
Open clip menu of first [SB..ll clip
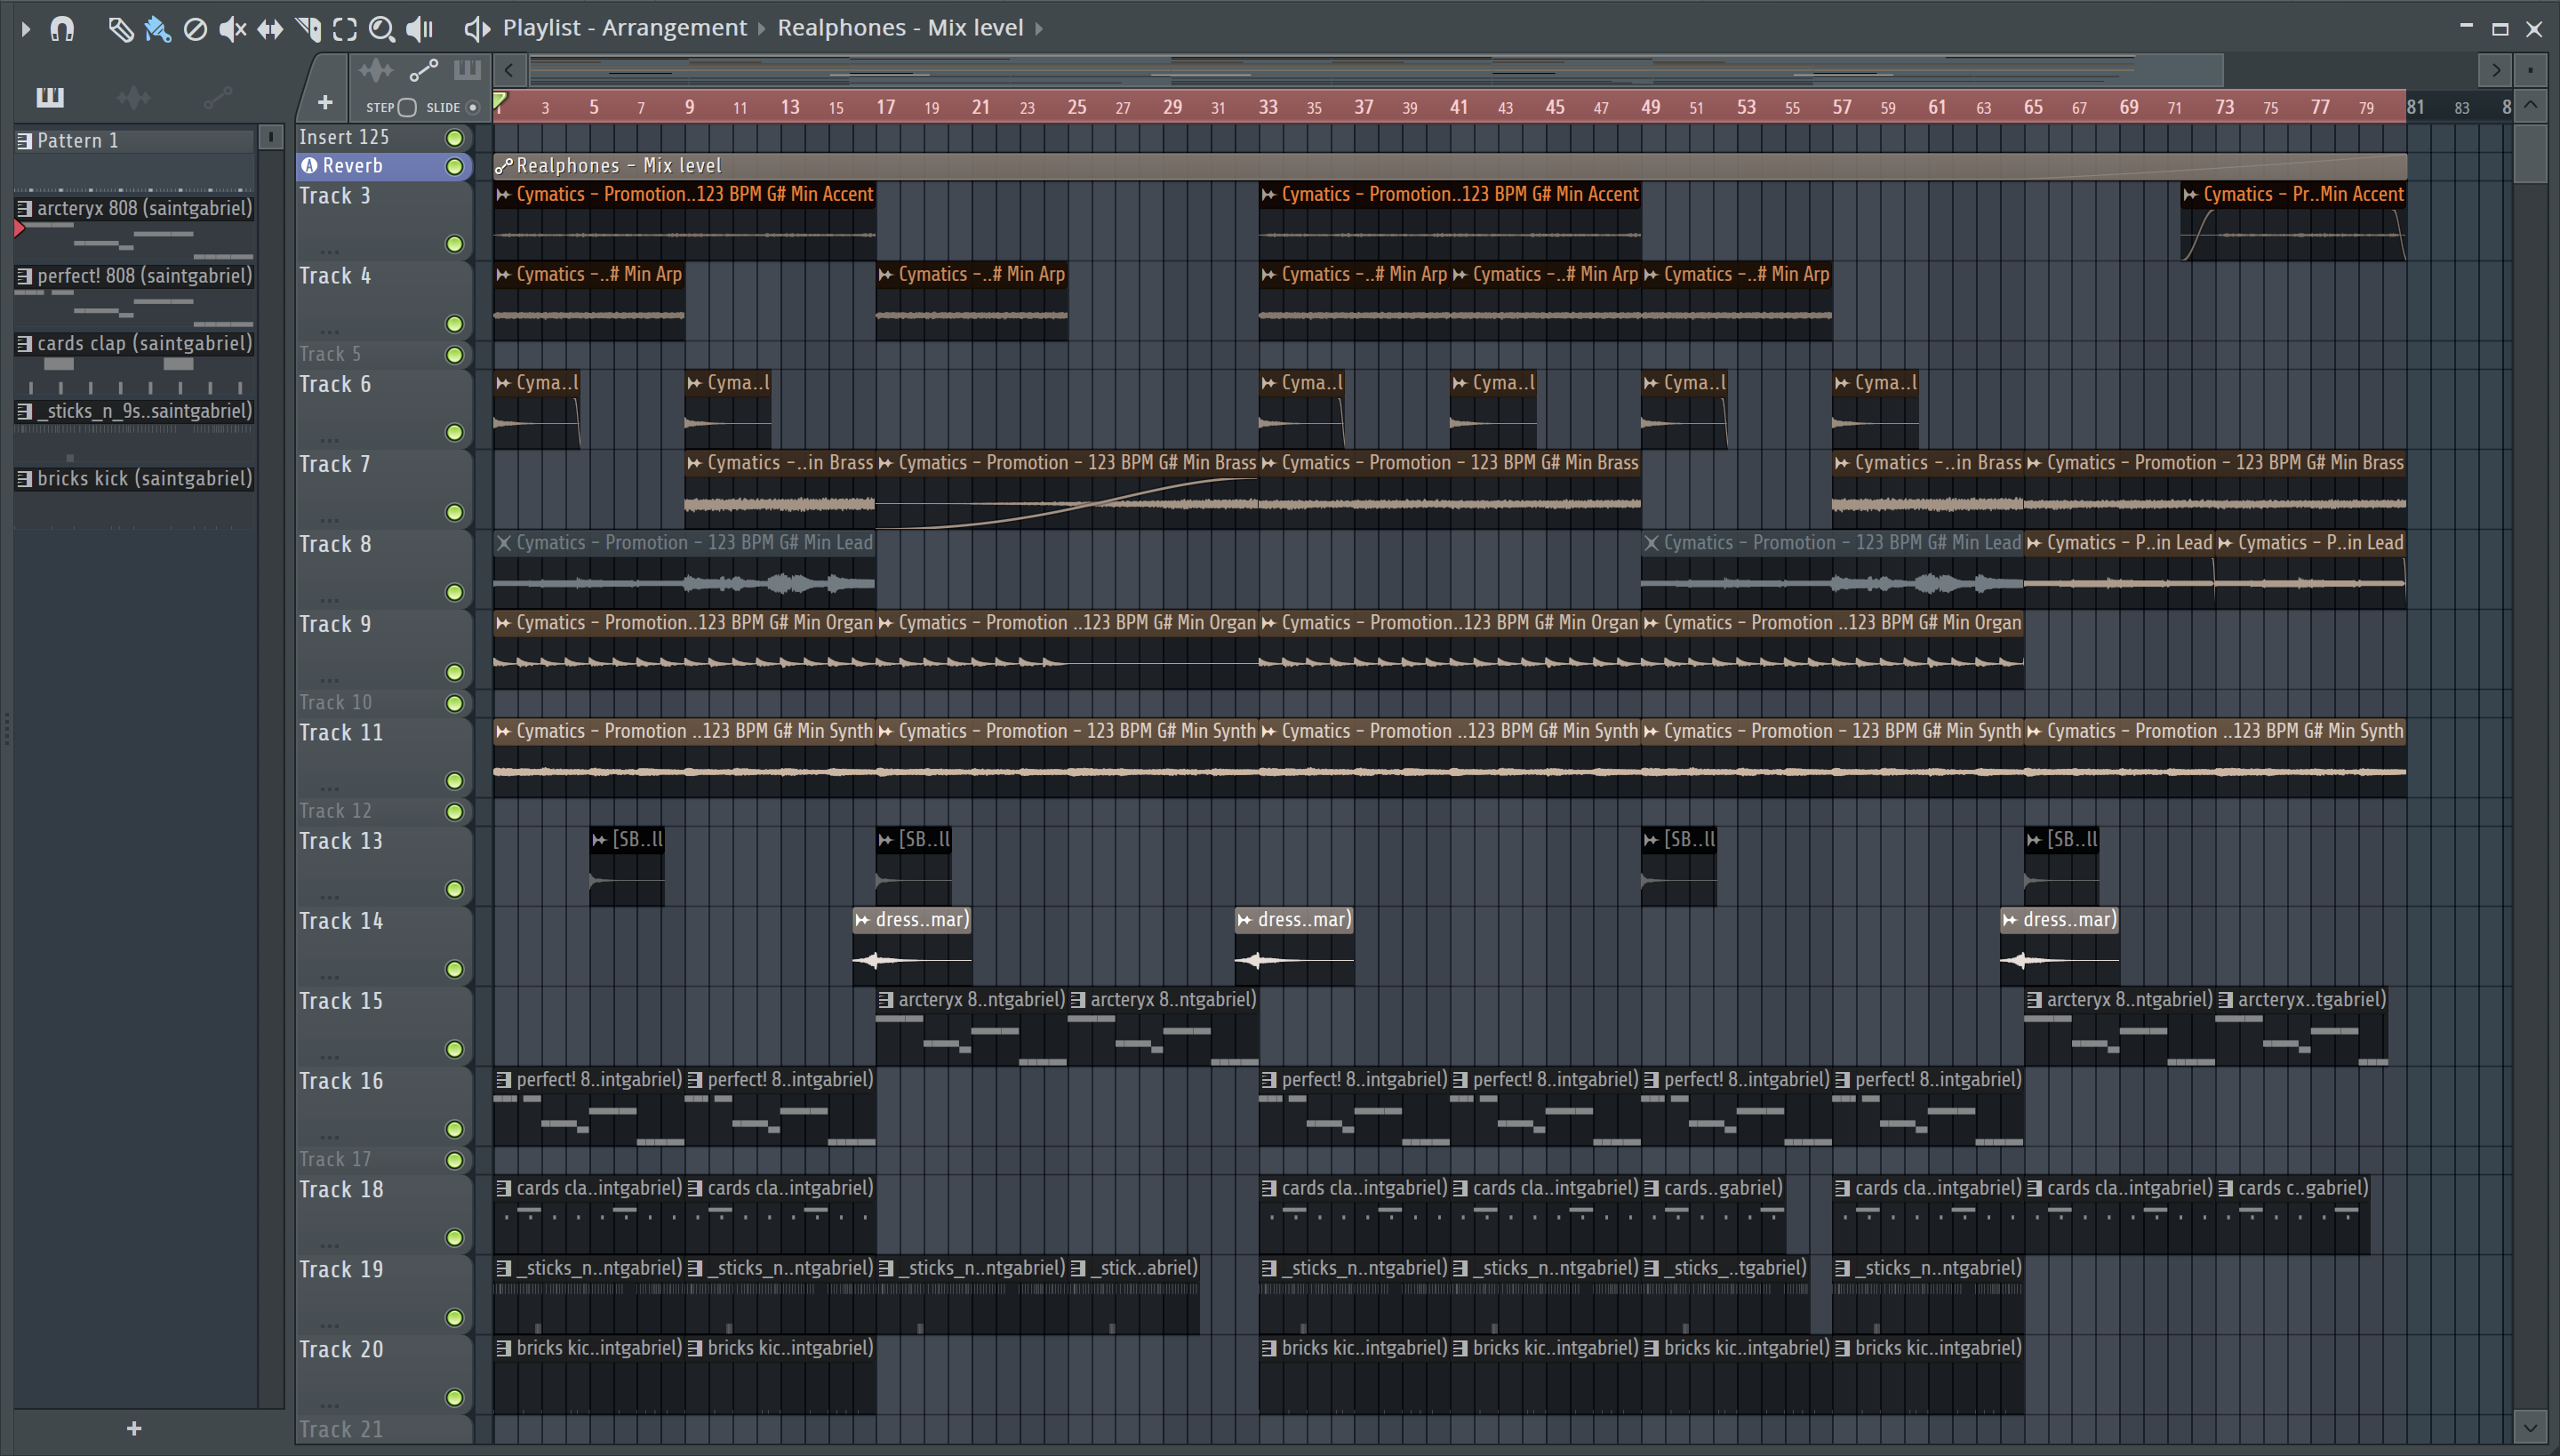[x=599, y=840]
